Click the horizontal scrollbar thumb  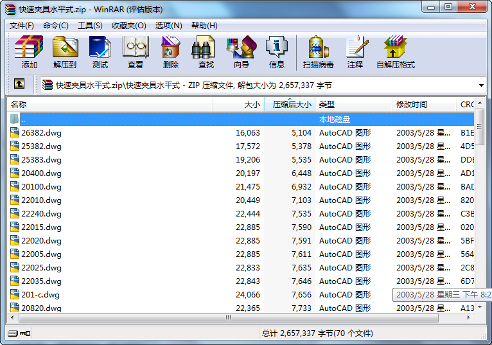pos(227,318)
